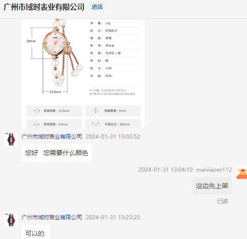Click the timestamp 2024-01-31 13:04:10
This screenshot has height=239, width=247.
coord(165,170)
